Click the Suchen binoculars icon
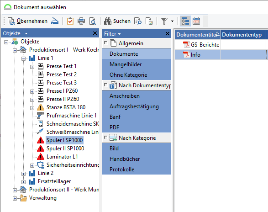Viewport: 268px width, 212px height. click(108, 21)
